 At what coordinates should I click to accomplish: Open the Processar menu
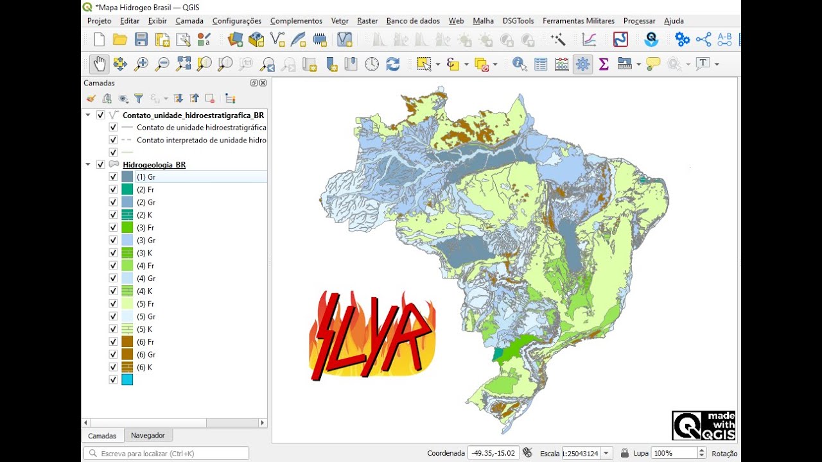[x=640, y=21]
